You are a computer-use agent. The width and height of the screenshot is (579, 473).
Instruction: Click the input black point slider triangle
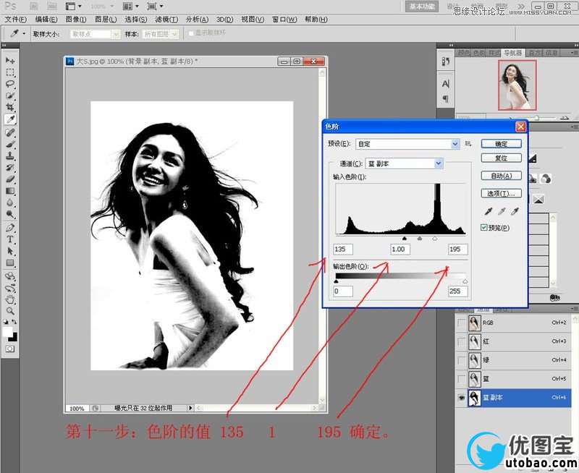tap(405, 239)
